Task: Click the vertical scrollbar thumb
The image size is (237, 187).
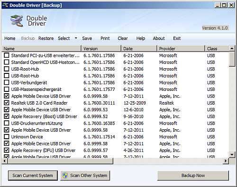Action: point(232,59)
